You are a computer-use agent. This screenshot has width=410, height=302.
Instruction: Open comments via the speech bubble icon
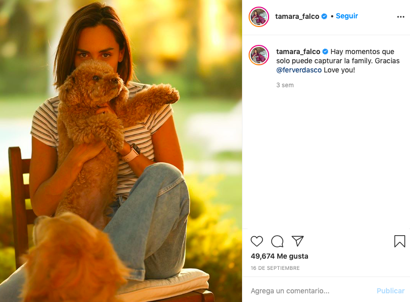277,242
